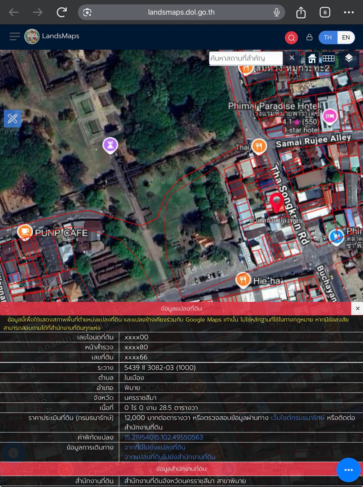Screen dimensions: 363x487
Task: Click the red land parcel location pin
Action: pyautogui.click(x=276, y=201)
